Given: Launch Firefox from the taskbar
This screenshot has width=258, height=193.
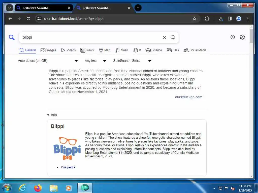Looking at the screenshot, I should (38, 188).
